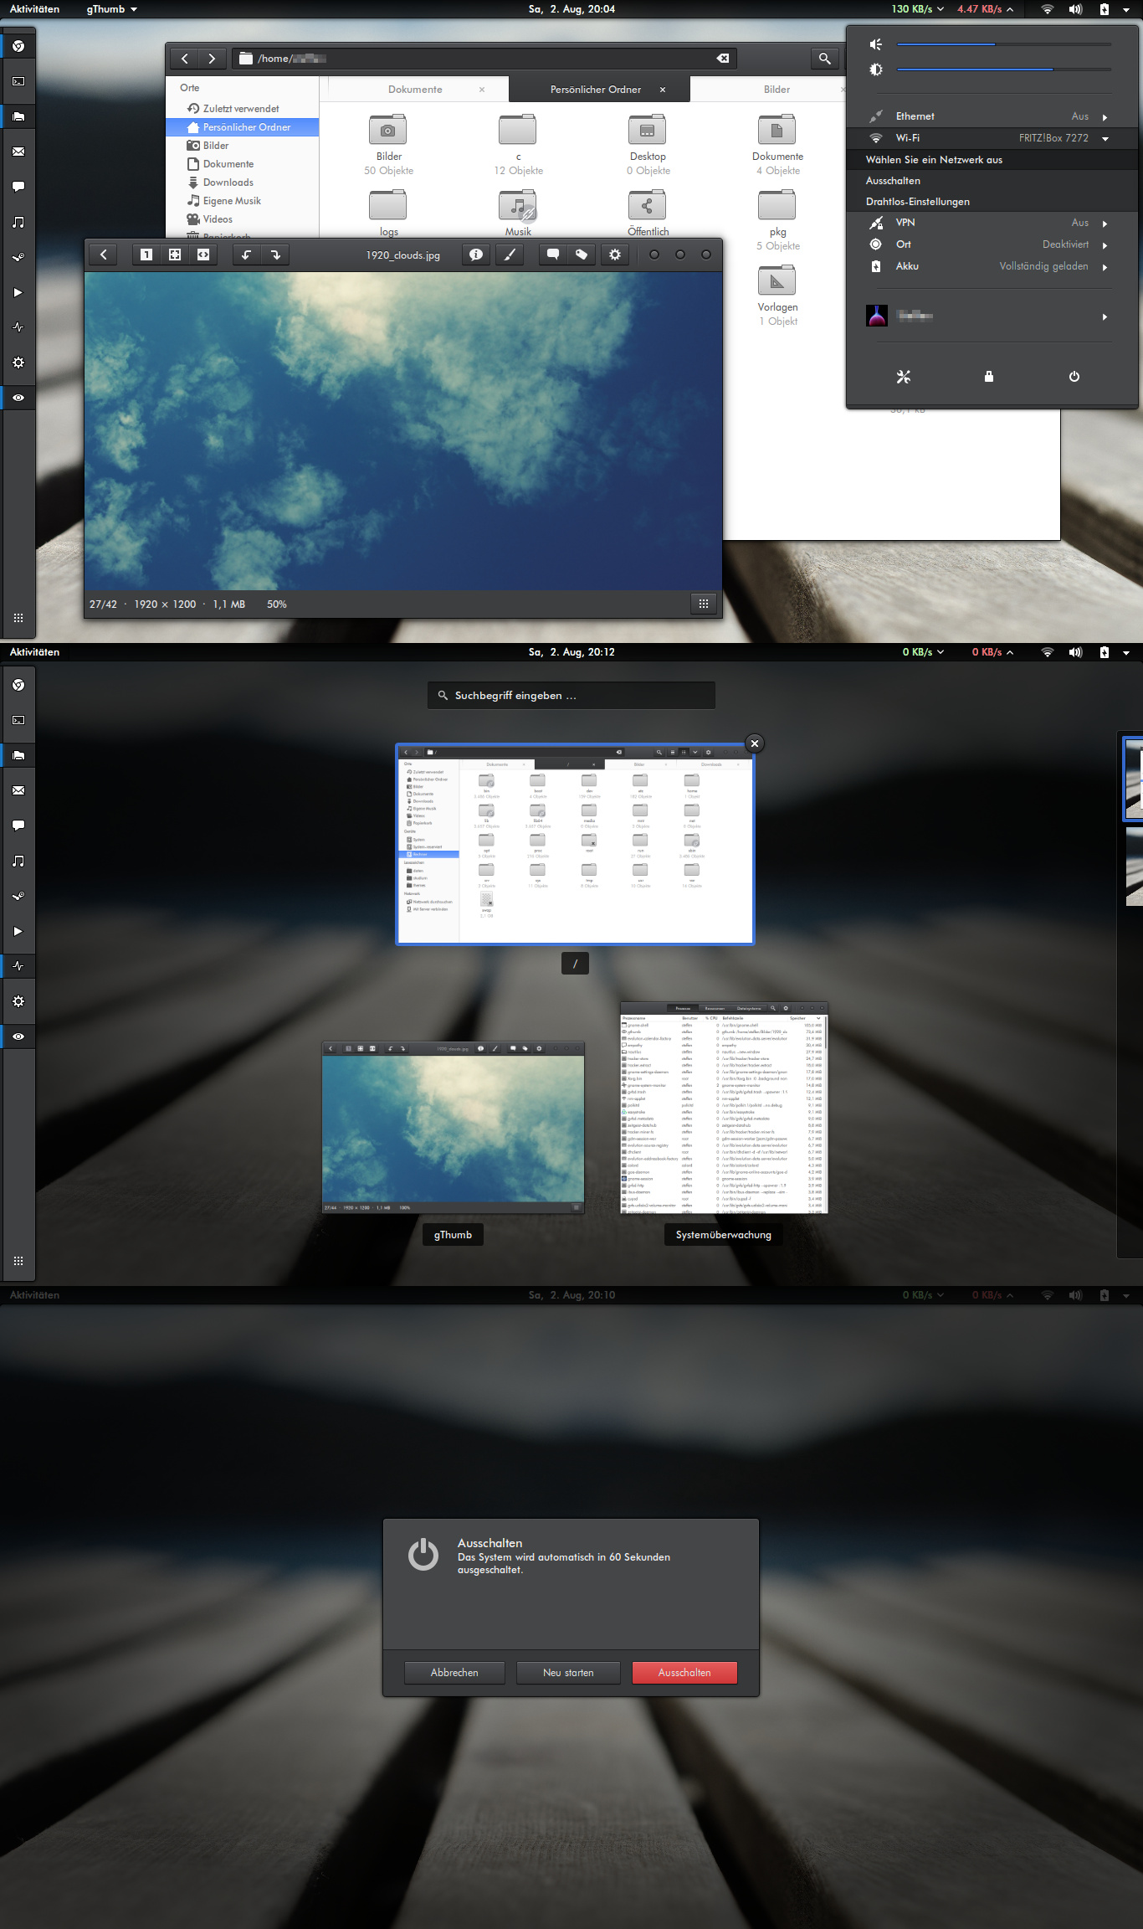Image resolution: width=1143 pixels, height=1929 pixels.
Task: Expand the Akku battery submenu
Action: coord(1105,267)
